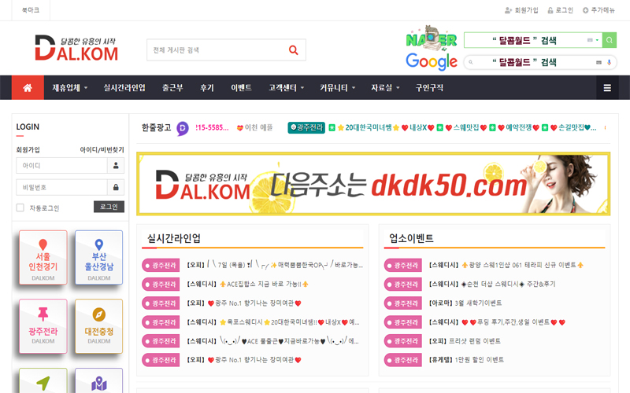Expand 고객센터 dropdown menu
This screenshot has width=630, height=393.
click(287, 87)
